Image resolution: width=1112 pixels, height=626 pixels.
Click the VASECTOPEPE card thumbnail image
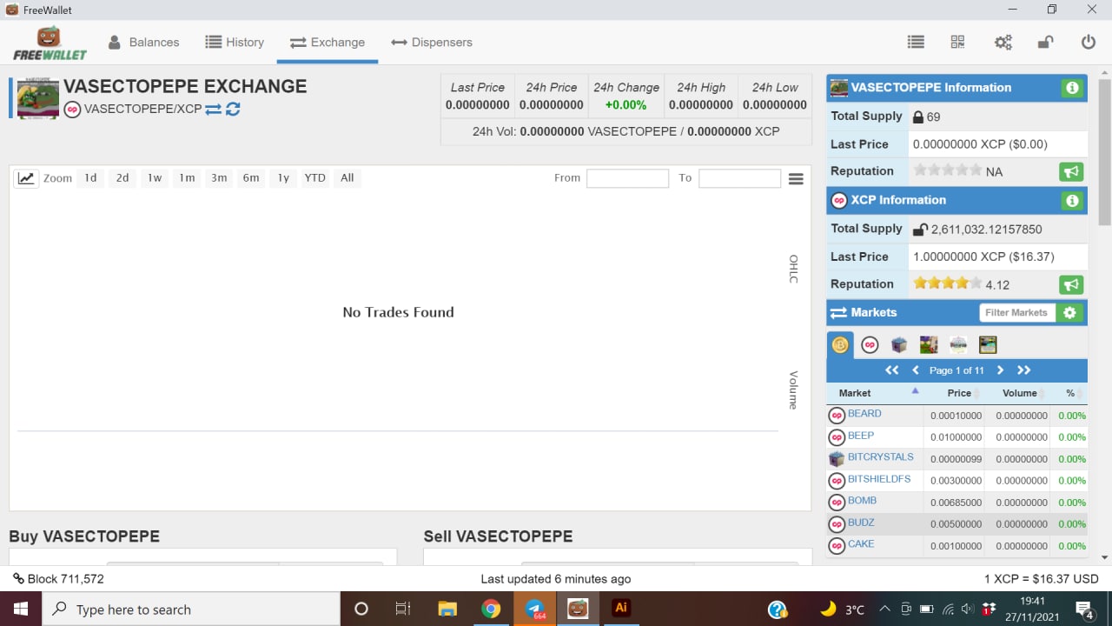tap(38, 98)
